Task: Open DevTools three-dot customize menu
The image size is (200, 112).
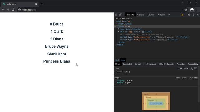Action: (x=194, y=15)
